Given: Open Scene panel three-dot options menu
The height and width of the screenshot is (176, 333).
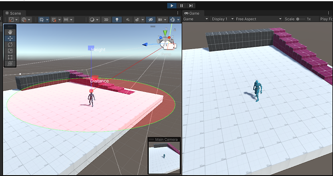Looking at the screenshot, I should point(178,13).
